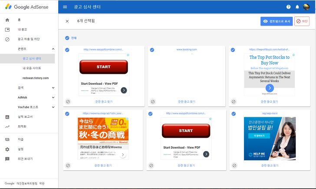Click the 지급 payments icon
The width and height of the screenshot is (316, 189).
click(7, 139)
